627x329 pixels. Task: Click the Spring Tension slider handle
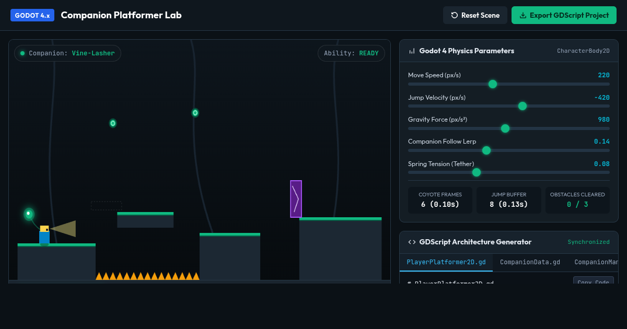tap(476, 172)
